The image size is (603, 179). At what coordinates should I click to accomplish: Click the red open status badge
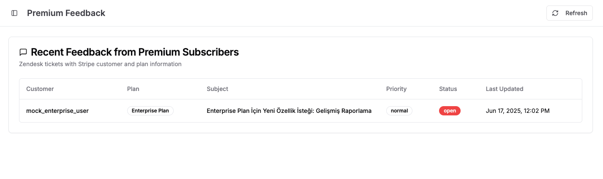point(450,111)
